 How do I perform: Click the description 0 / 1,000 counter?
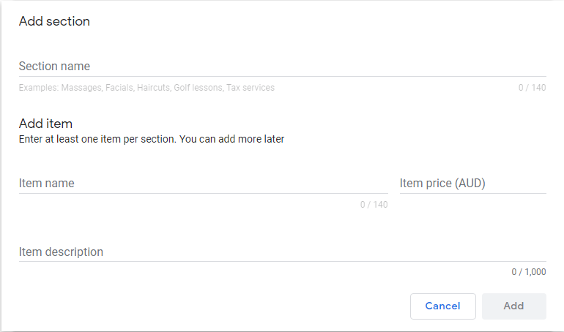pos(529,272)
